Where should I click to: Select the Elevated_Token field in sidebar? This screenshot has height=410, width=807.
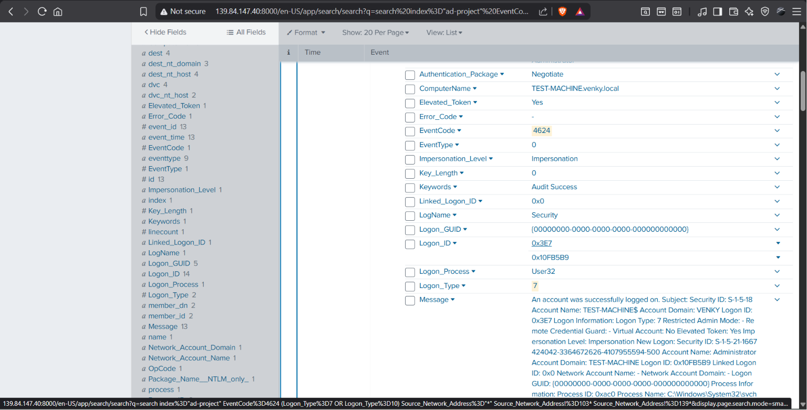coord(174,106)
